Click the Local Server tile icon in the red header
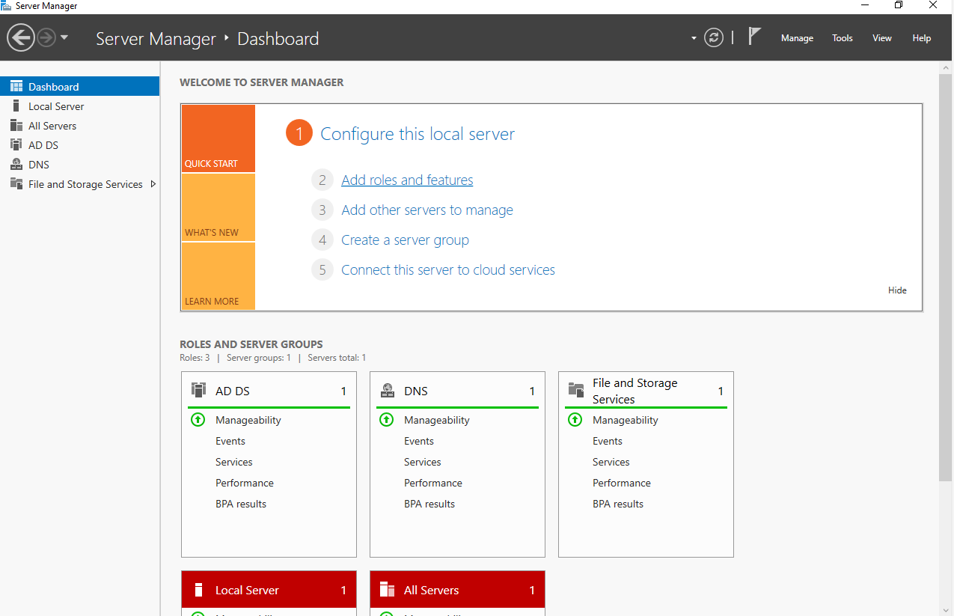This screenshot has width=954, height=616. [198, 590]
